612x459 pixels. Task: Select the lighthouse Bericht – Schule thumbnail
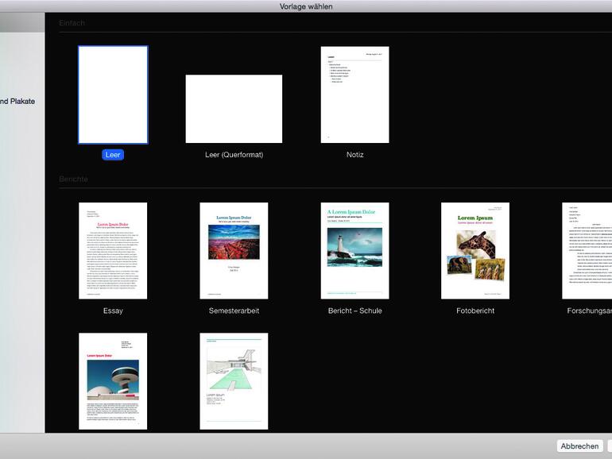(354, 250)
